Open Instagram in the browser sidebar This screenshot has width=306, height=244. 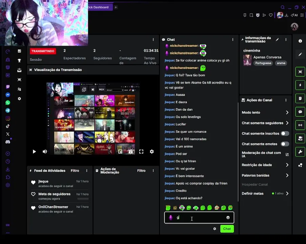click(x=8, y=118)
